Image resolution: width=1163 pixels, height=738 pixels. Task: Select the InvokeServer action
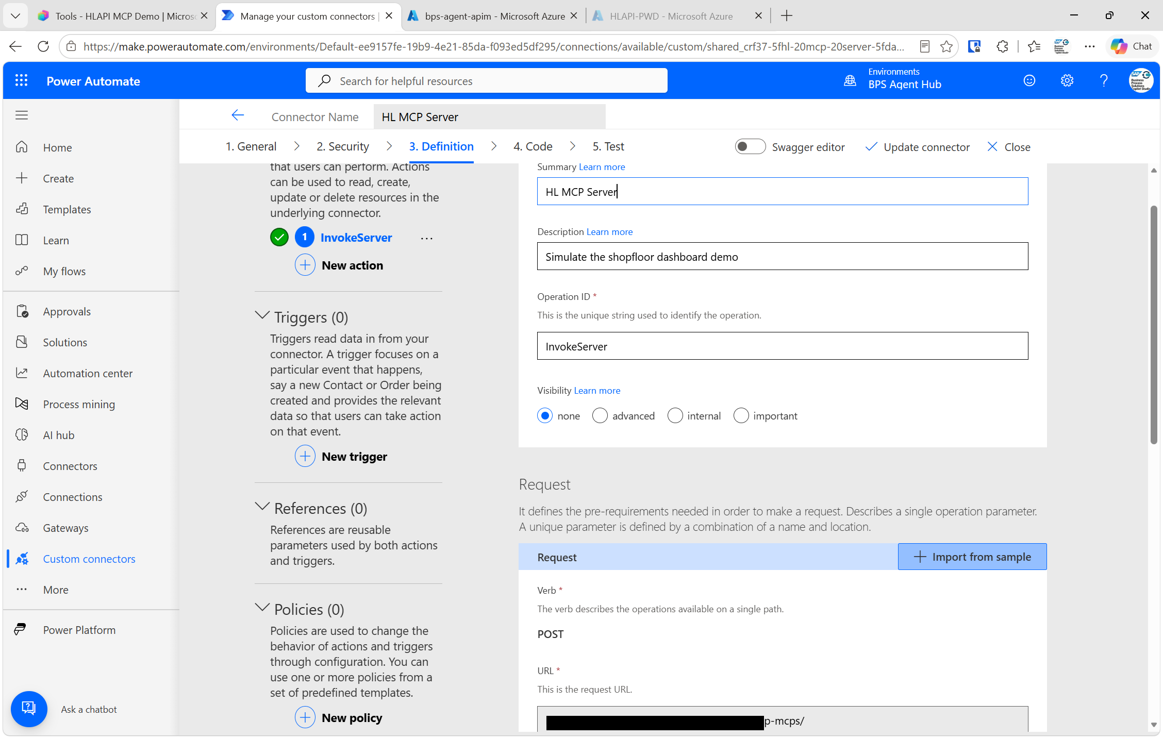point(356,237)
